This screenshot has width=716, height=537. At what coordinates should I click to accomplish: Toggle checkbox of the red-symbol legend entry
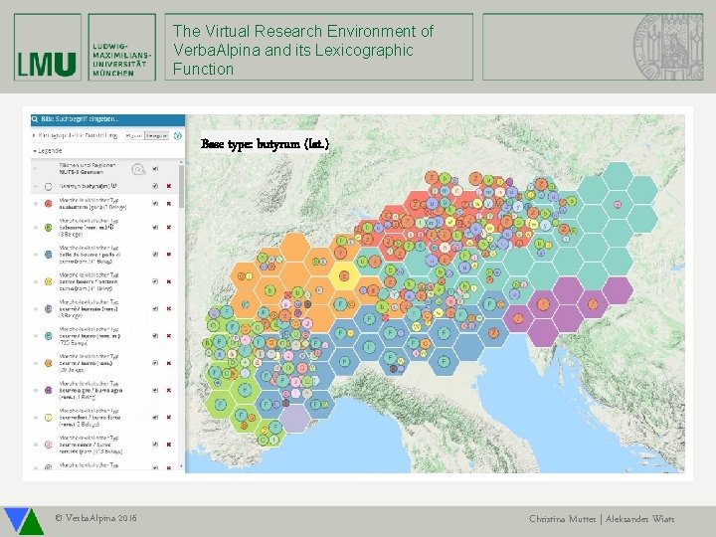[155, 204]
